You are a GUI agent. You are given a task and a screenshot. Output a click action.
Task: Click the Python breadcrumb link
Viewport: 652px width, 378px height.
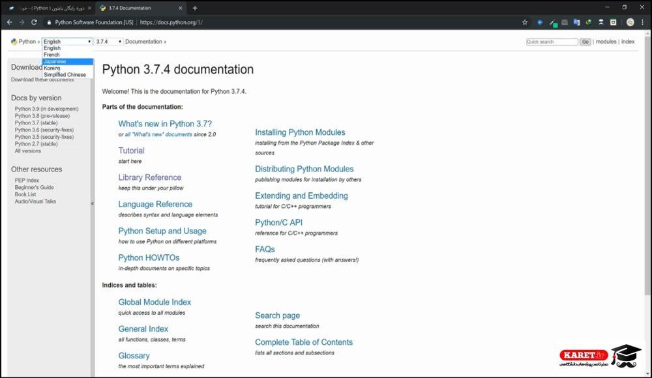point(27,42)
